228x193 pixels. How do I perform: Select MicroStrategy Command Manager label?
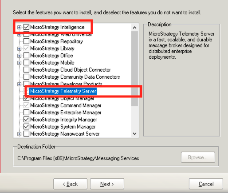66,105
